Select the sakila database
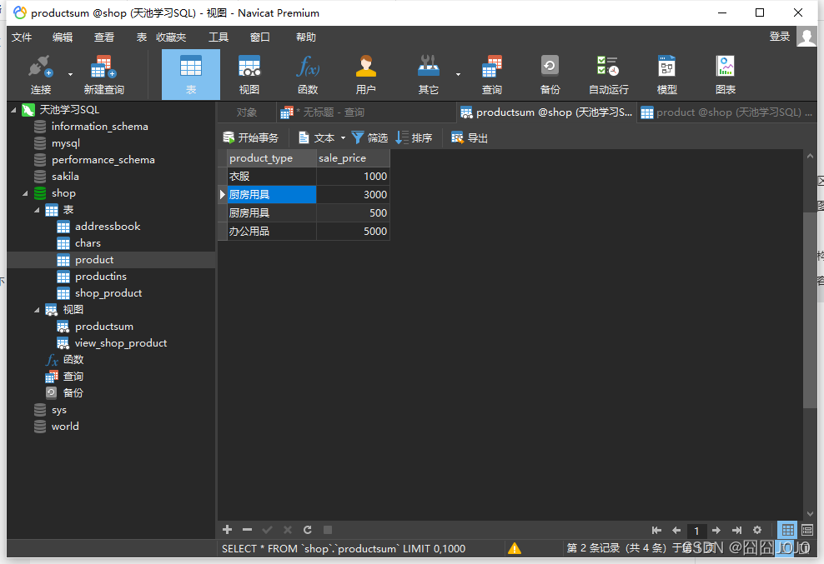Image resolution: width=824 pixels, height=564 pixels. coord(65,177)
